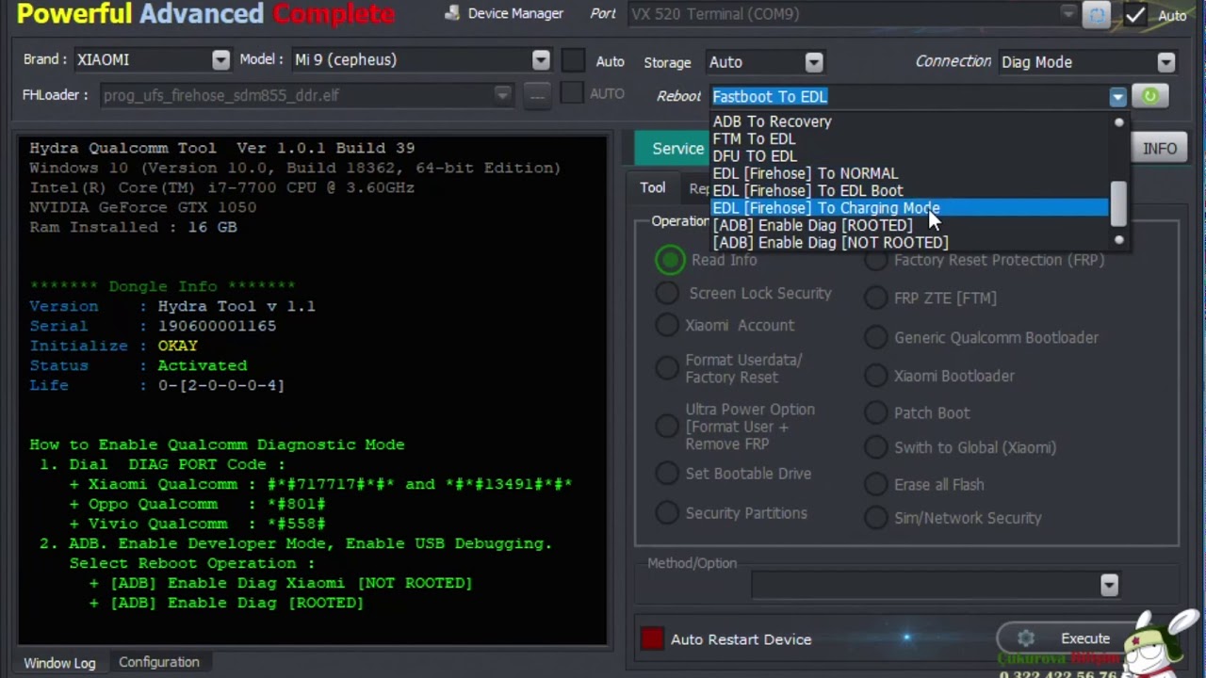
Task: Select the Security Partitions radio
Action: tap(667, 513)
